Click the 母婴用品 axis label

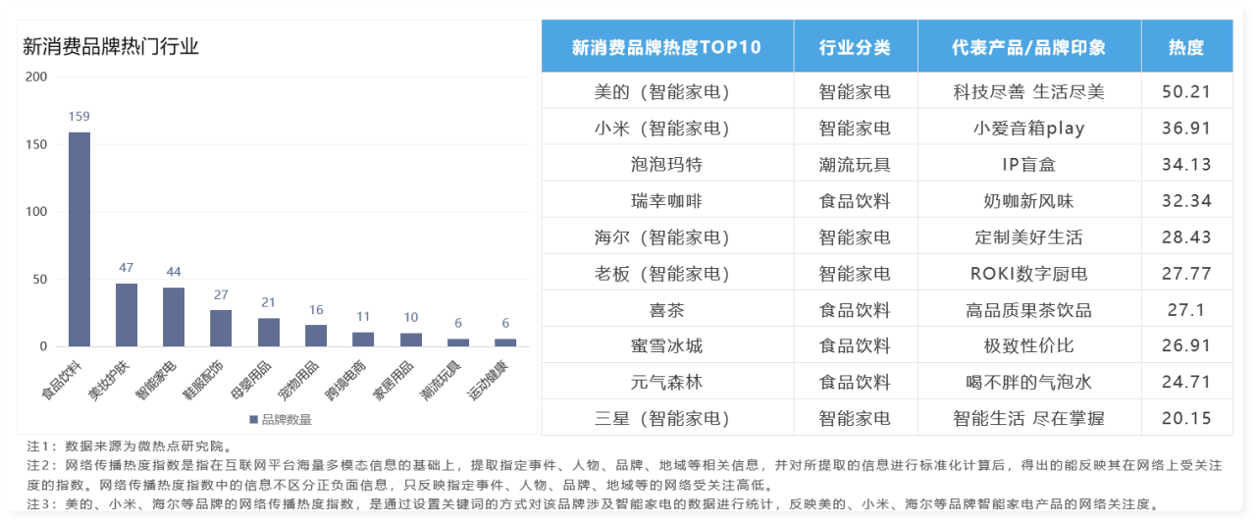(252, 381)
